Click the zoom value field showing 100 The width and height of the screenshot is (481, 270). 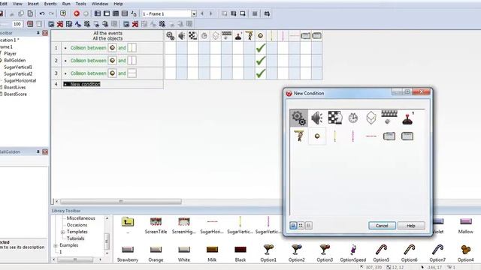pos(17,24)
